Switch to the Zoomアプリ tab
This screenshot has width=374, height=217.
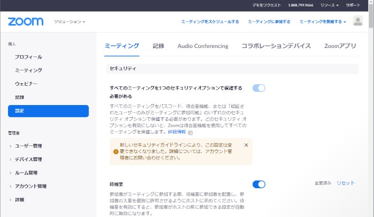[x=340, y=46]
